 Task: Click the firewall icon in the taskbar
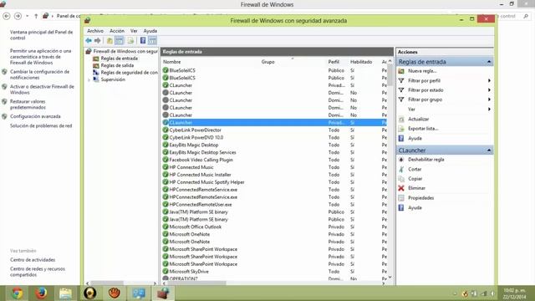163,293
